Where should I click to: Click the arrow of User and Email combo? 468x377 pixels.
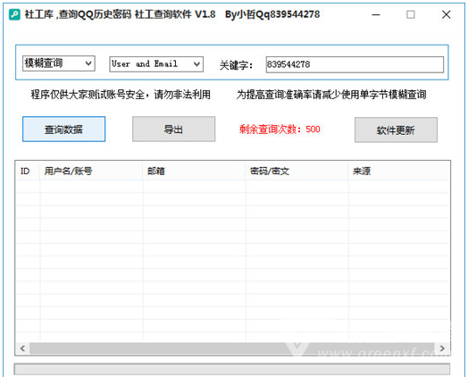[x=196, y=64]
